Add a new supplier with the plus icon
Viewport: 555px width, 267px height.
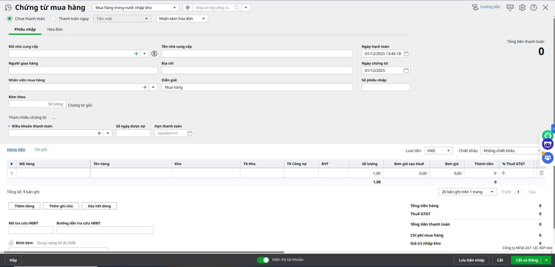coord(136,54)
